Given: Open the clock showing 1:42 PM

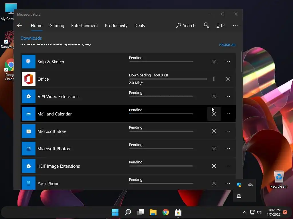Looking at the screenshot, I should pos(274,212).
